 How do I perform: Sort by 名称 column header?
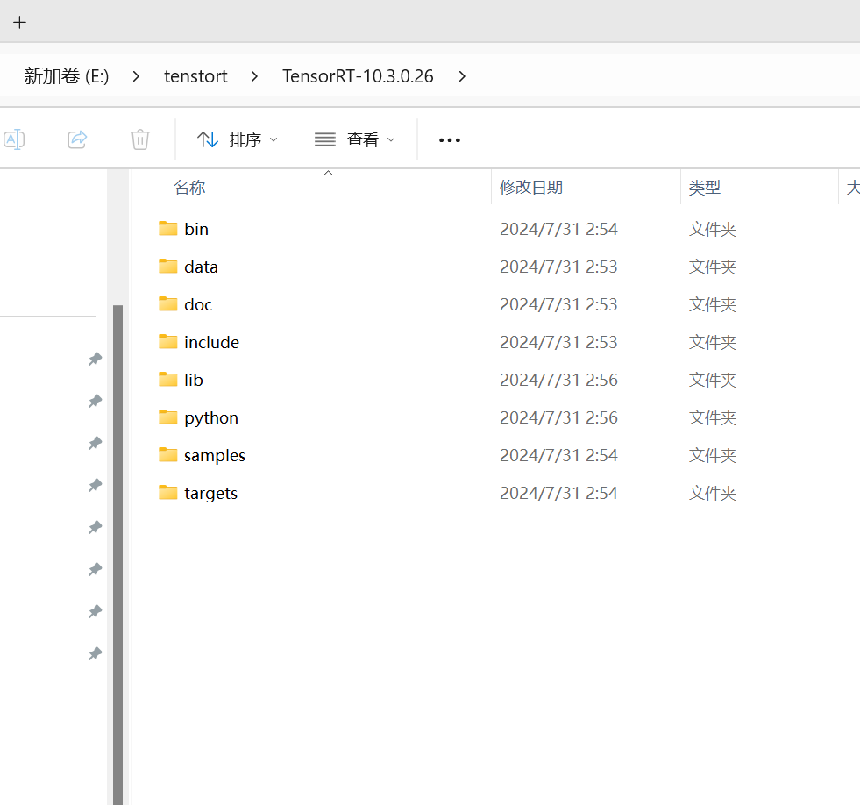point(189,188)
